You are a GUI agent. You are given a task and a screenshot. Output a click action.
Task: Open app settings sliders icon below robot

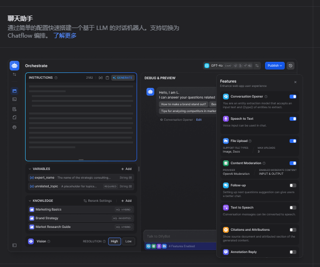[x=14, y=74]
